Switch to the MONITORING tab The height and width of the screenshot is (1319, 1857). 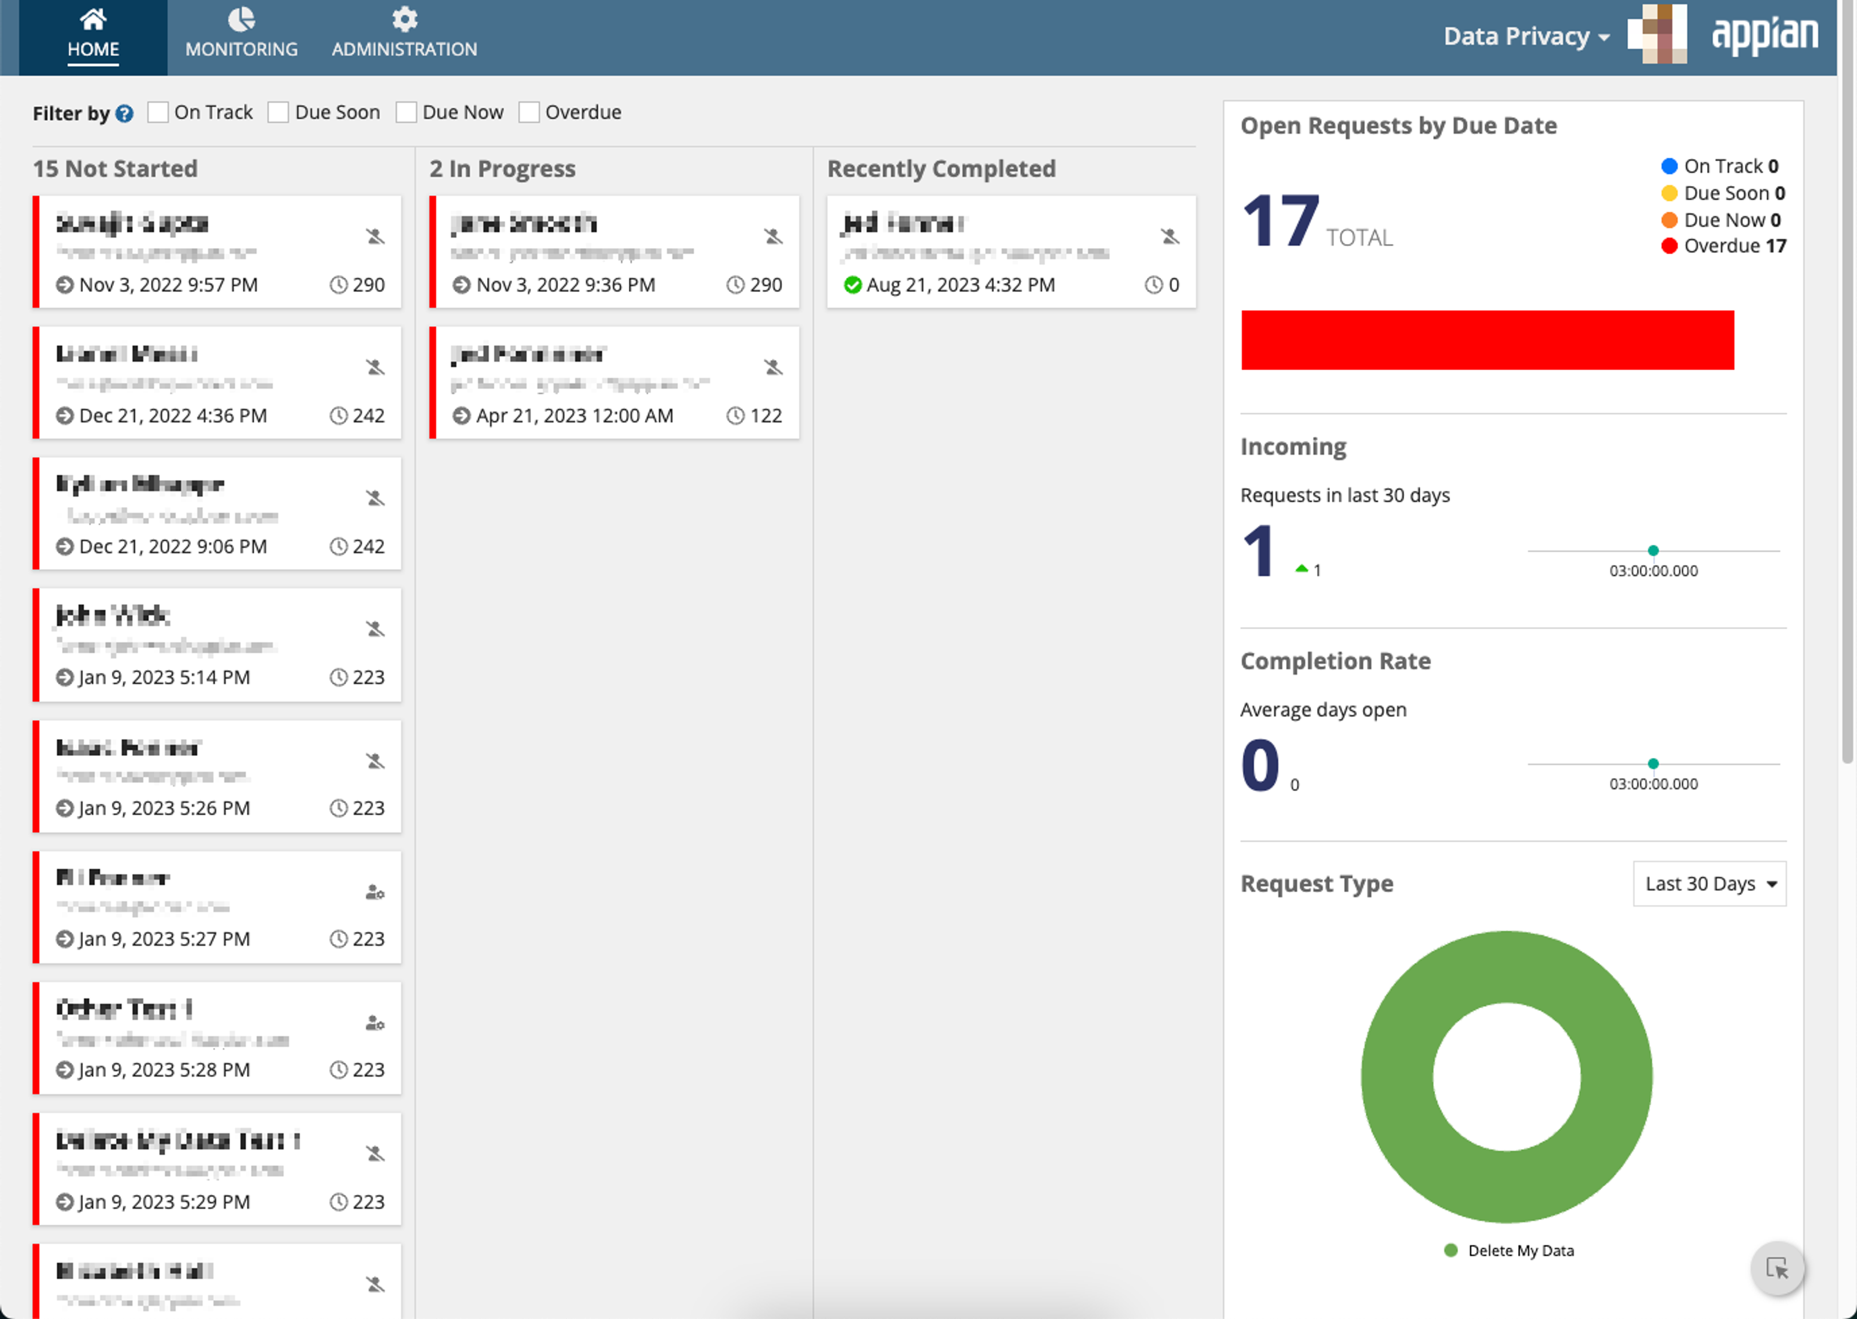tap(241, 37)
